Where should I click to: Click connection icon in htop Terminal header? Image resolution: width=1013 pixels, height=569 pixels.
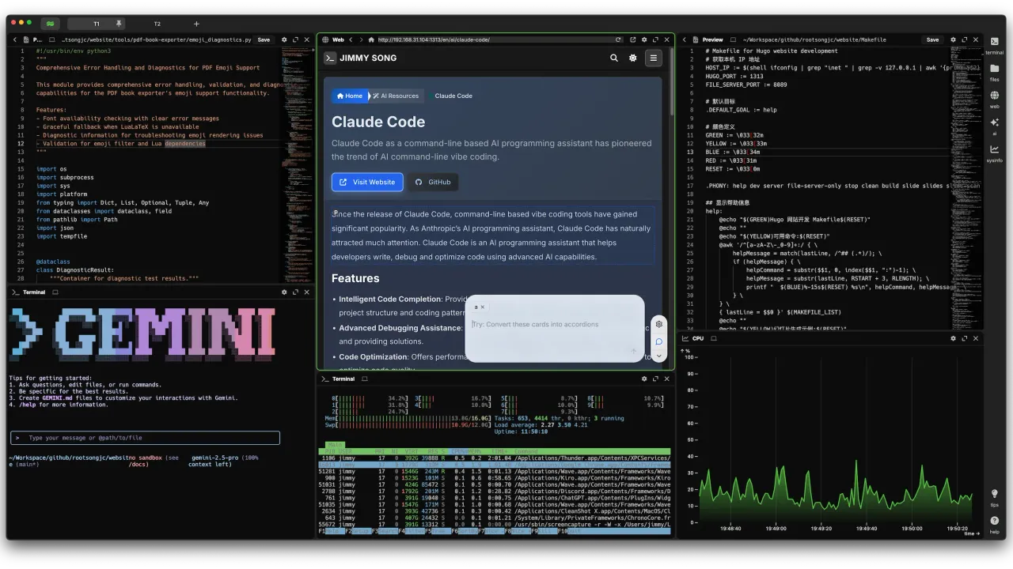(365, 379)
